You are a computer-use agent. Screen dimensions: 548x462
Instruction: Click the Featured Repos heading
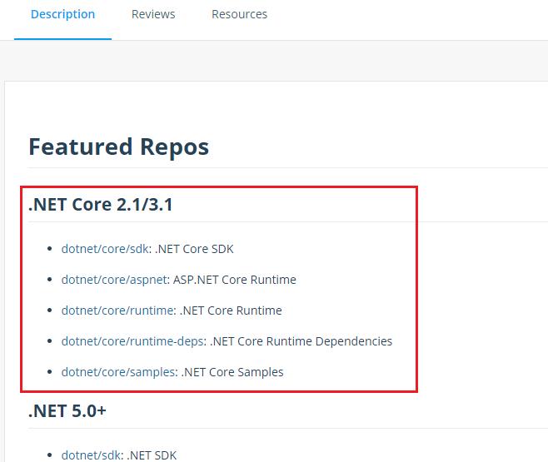click(119, 147)
